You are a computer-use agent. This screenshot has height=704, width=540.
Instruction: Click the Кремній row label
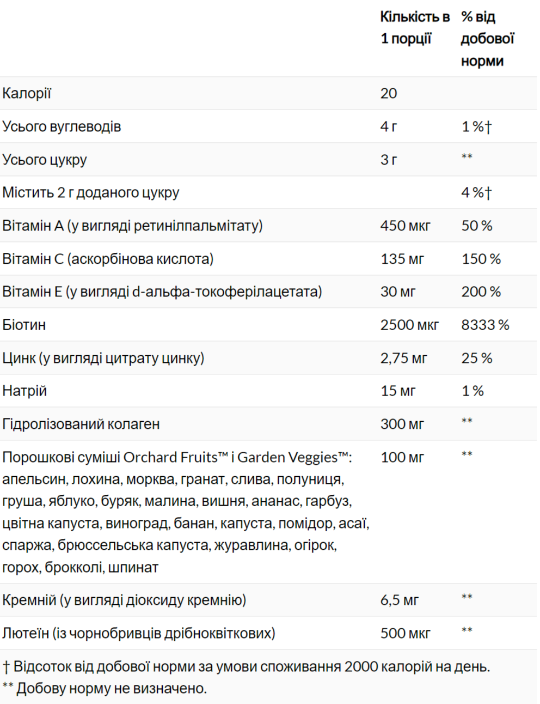pos(124,600)
